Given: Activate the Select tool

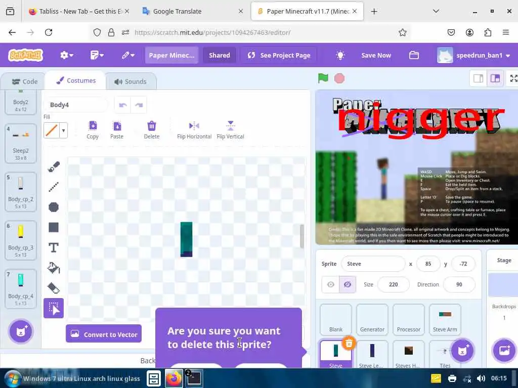Looking at the screenshot, I should pyautogui.click(x=54, y=308).
